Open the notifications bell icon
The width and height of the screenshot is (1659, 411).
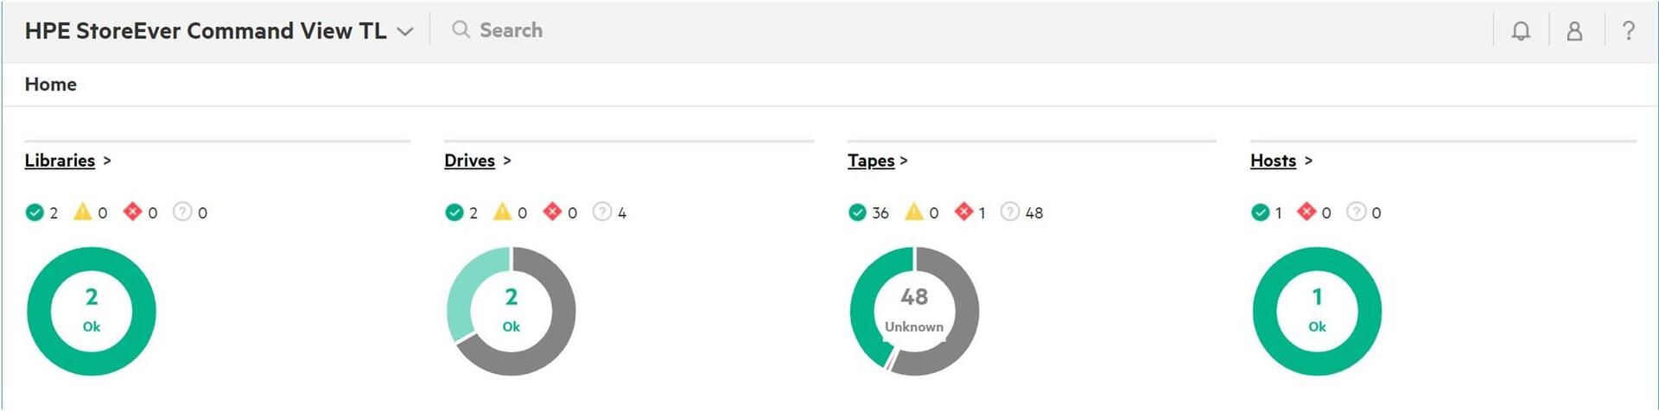1521,31
